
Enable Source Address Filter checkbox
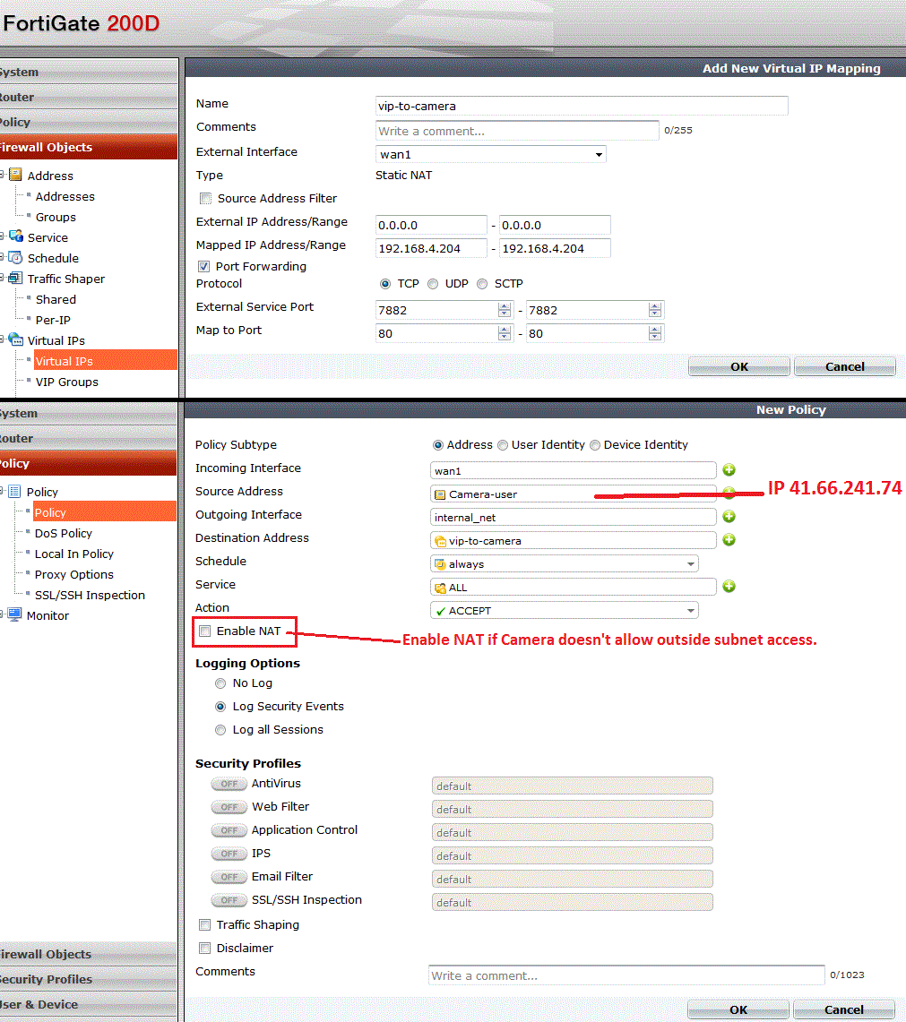205,198
